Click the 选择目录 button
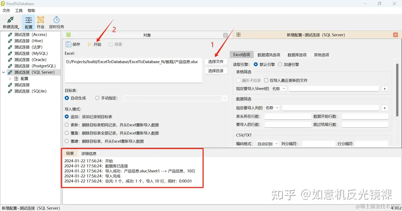Screen dimensions: 402x211 216,71
